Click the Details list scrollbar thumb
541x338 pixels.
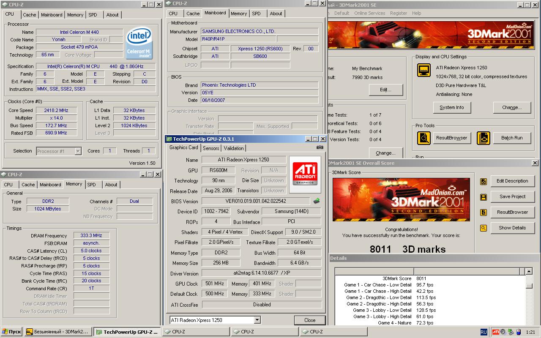click(x=529, y=286)
